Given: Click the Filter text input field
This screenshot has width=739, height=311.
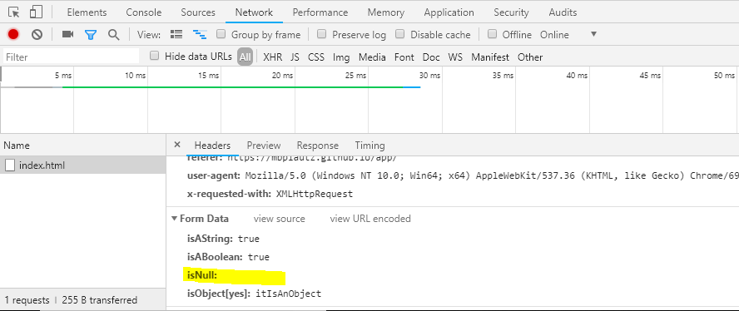Looking at the screenshot, I should click(x=72, y=57).
